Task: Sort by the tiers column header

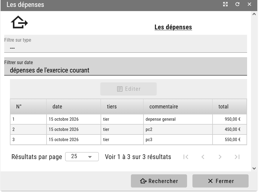Action: tap(122, 107)
